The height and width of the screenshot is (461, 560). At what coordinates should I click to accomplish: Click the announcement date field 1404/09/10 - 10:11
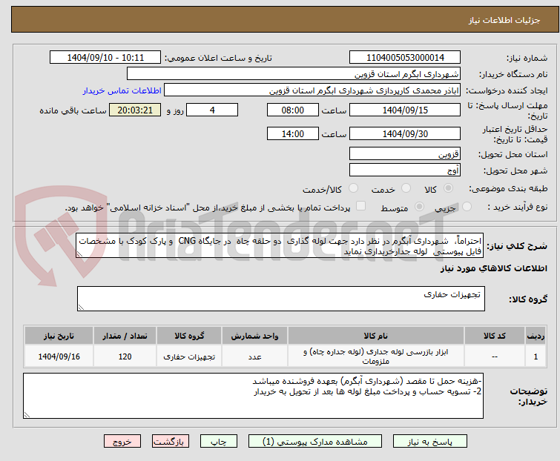(x=105, y=58)
